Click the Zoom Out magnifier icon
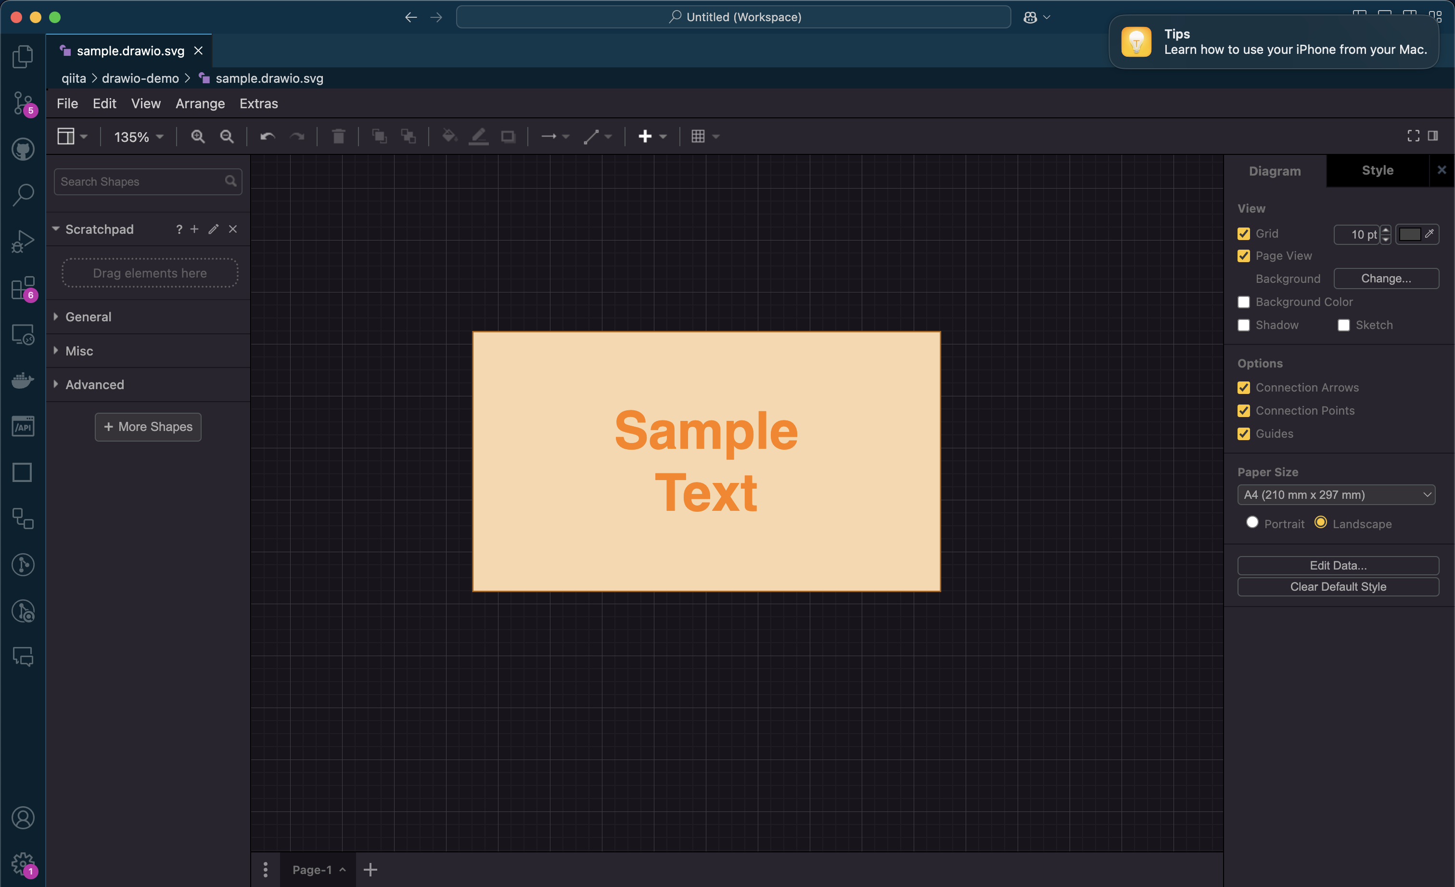Viewport: 1455px width, 887px height. coord(227,136)
